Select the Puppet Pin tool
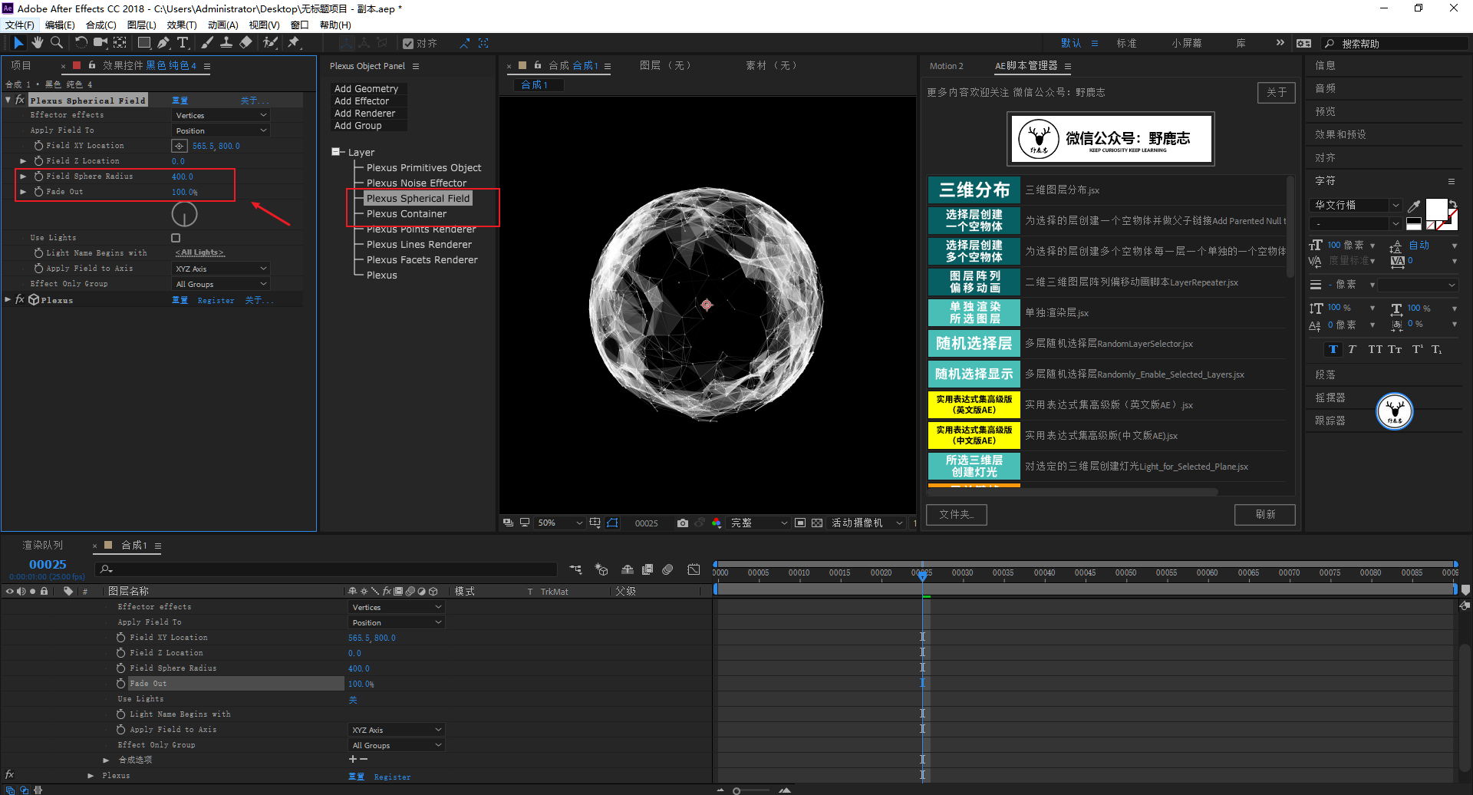 coord(294,43)
